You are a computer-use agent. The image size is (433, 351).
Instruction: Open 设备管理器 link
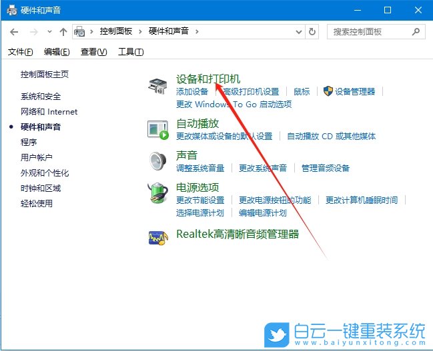tap(355, 91)
